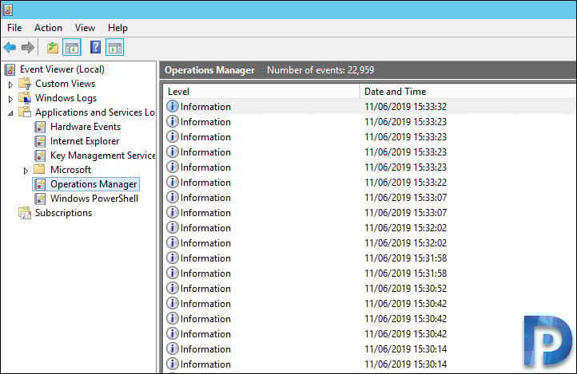Click the Subscriptions icon
The image size is (577, 374).
click(x=25, y=213)
